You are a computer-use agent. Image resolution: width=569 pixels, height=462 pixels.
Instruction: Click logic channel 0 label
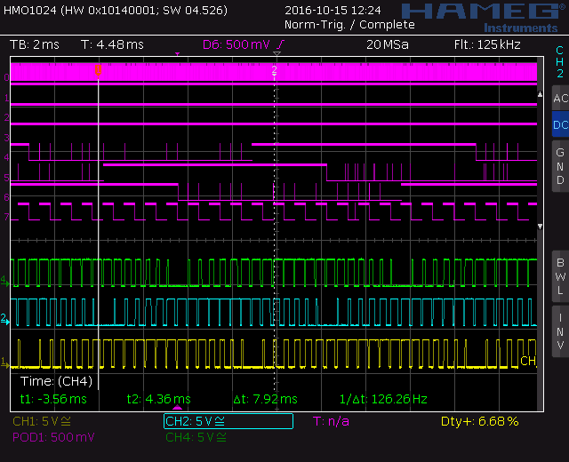(x=6, y=77)
